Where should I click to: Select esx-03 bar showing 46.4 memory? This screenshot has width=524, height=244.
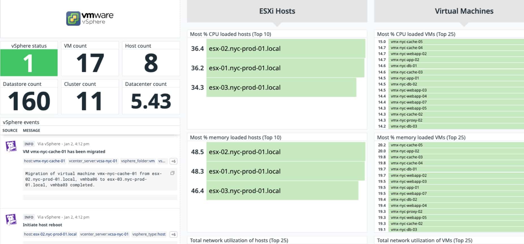coord(283,191)
